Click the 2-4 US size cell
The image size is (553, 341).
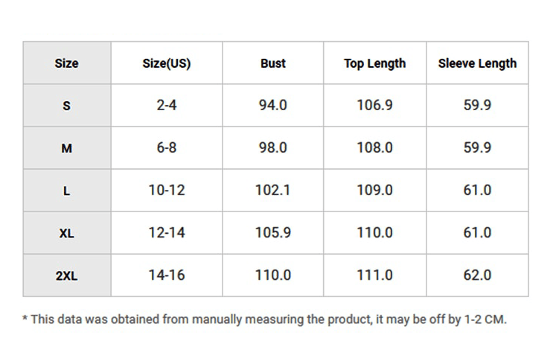[167, 106]
